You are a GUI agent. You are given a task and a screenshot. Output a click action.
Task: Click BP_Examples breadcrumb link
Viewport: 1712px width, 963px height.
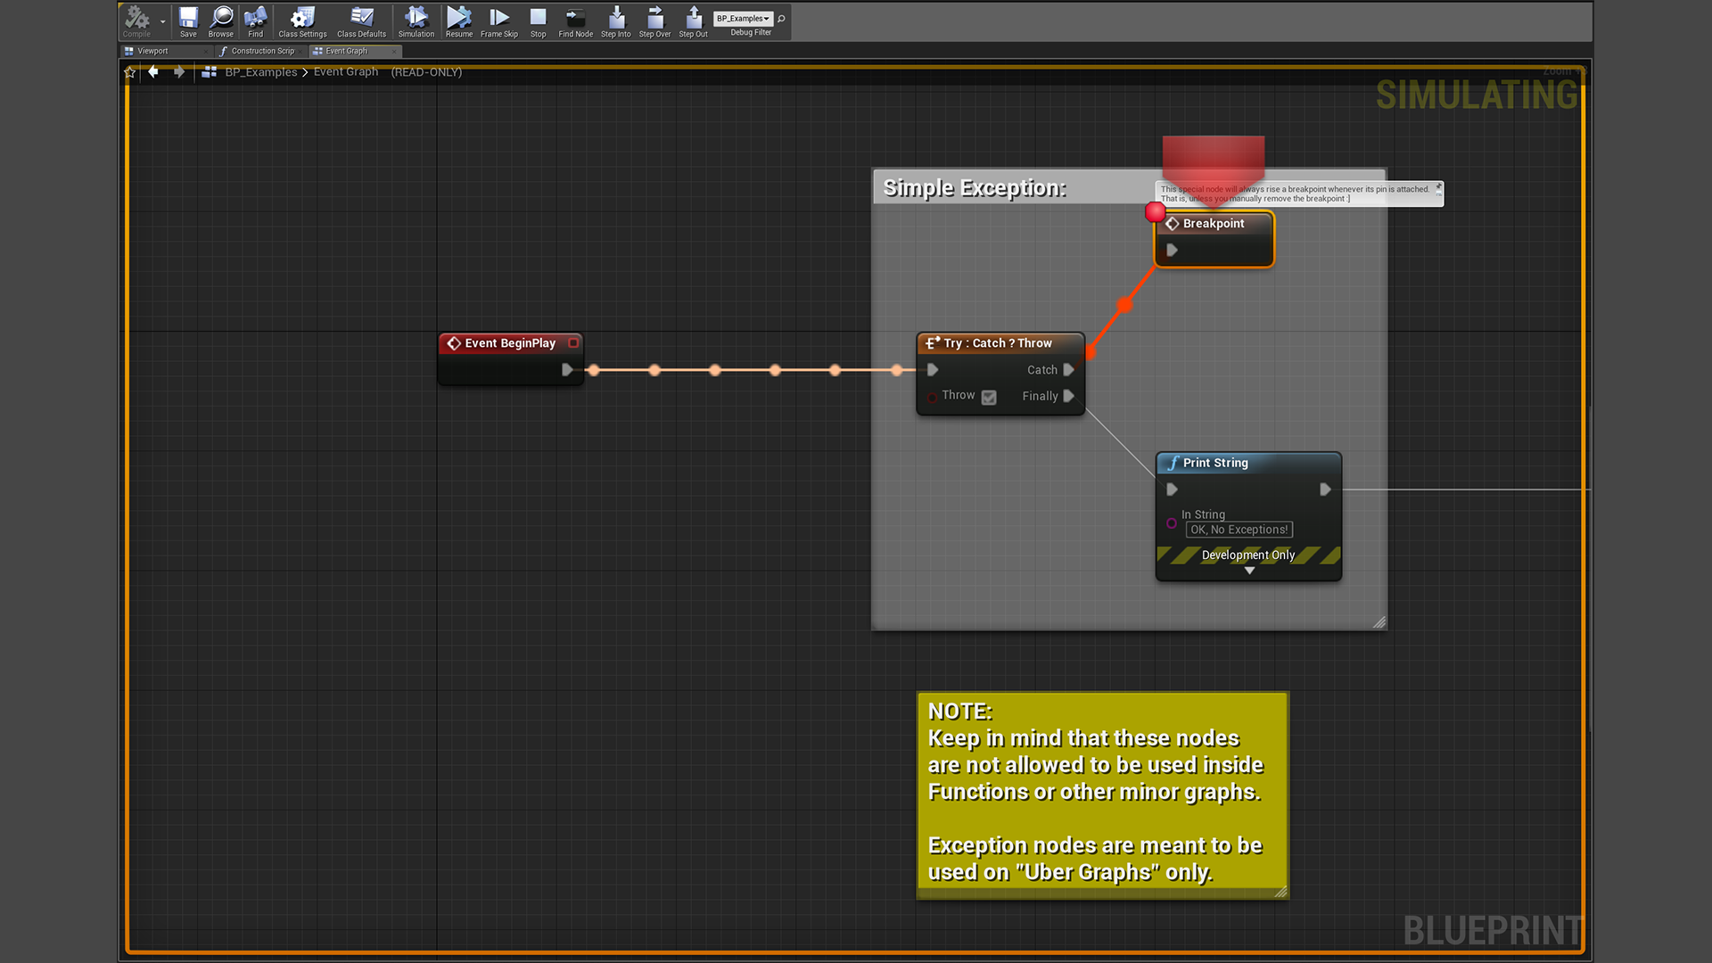coord(260,72)
